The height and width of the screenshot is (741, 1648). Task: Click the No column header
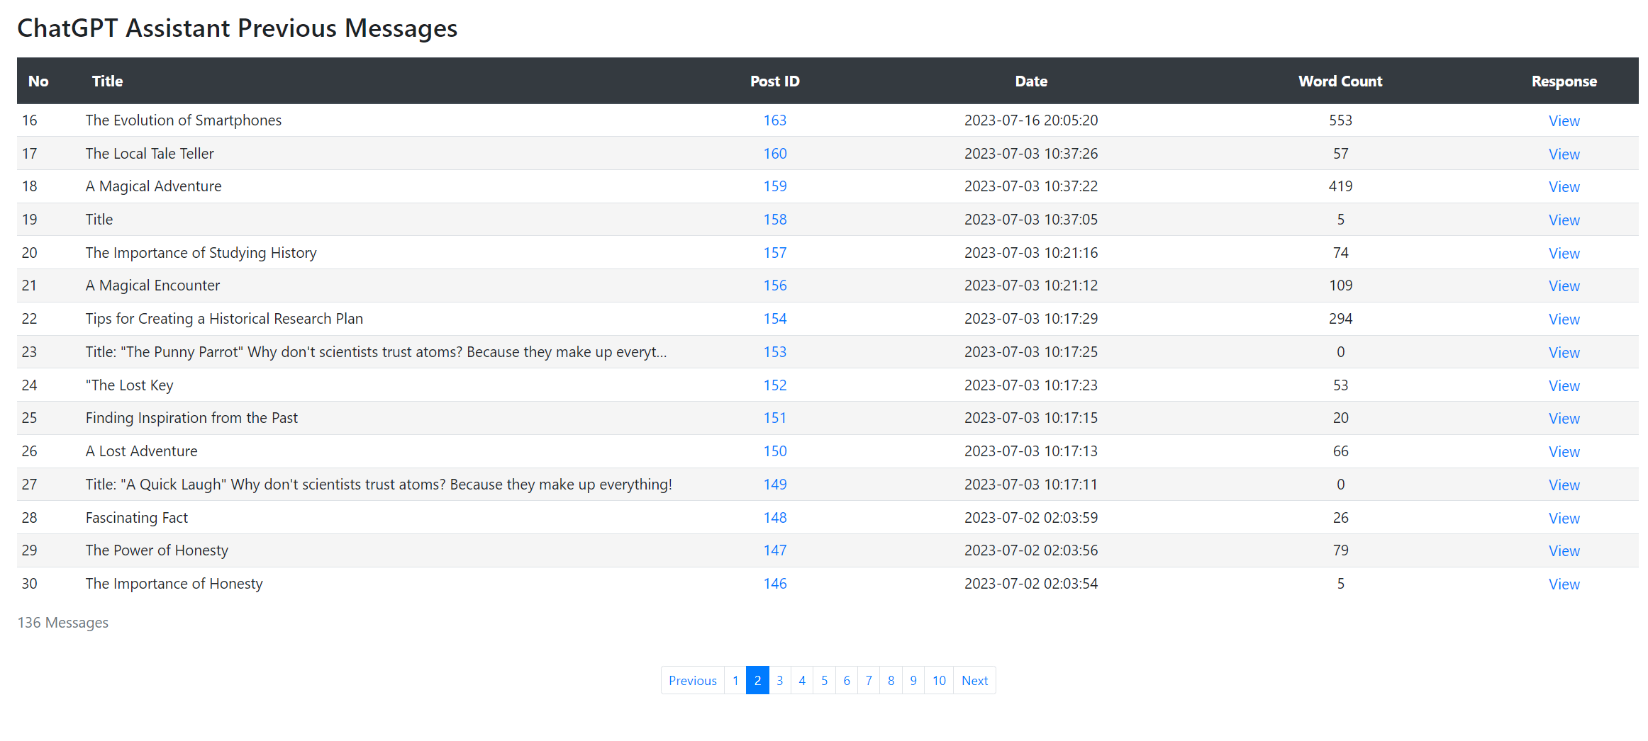click(38, 81)
